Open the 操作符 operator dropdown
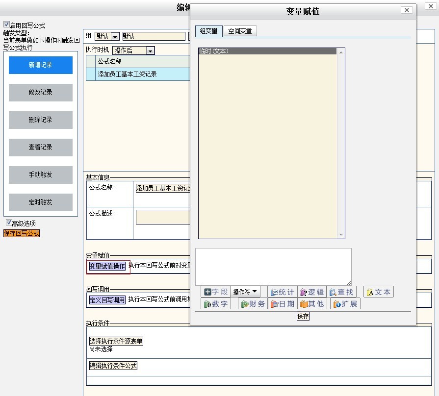 (245, 292)
